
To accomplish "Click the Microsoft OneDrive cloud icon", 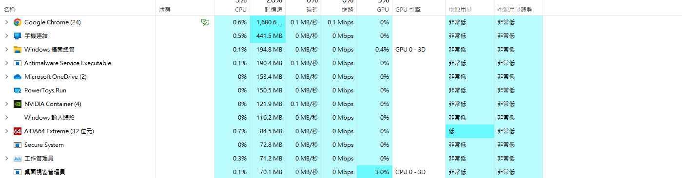I will point(18,77).
